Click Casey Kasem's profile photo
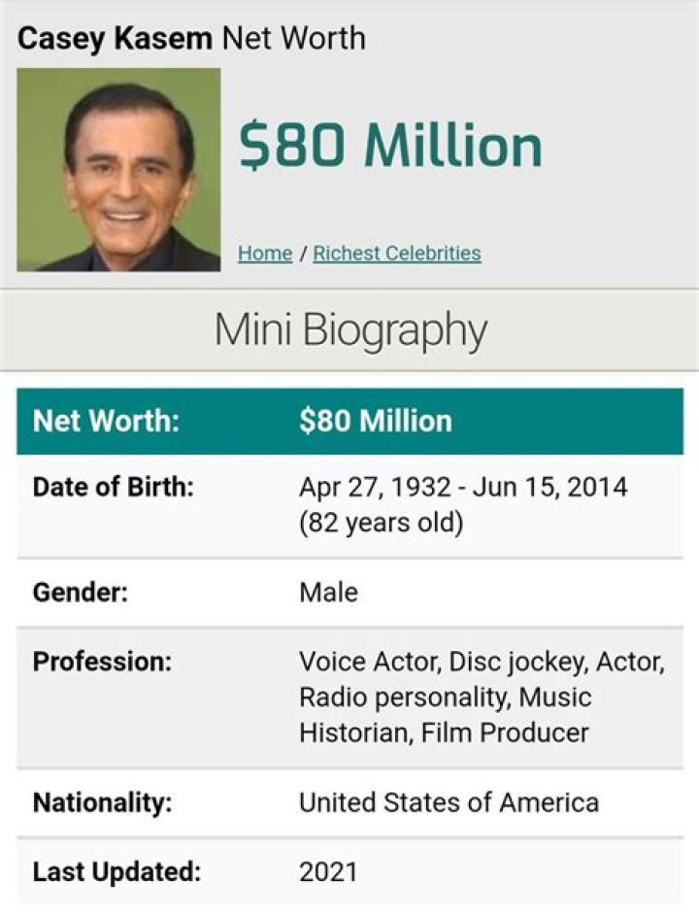Screen dimensions: 699x918 (118, 170)
